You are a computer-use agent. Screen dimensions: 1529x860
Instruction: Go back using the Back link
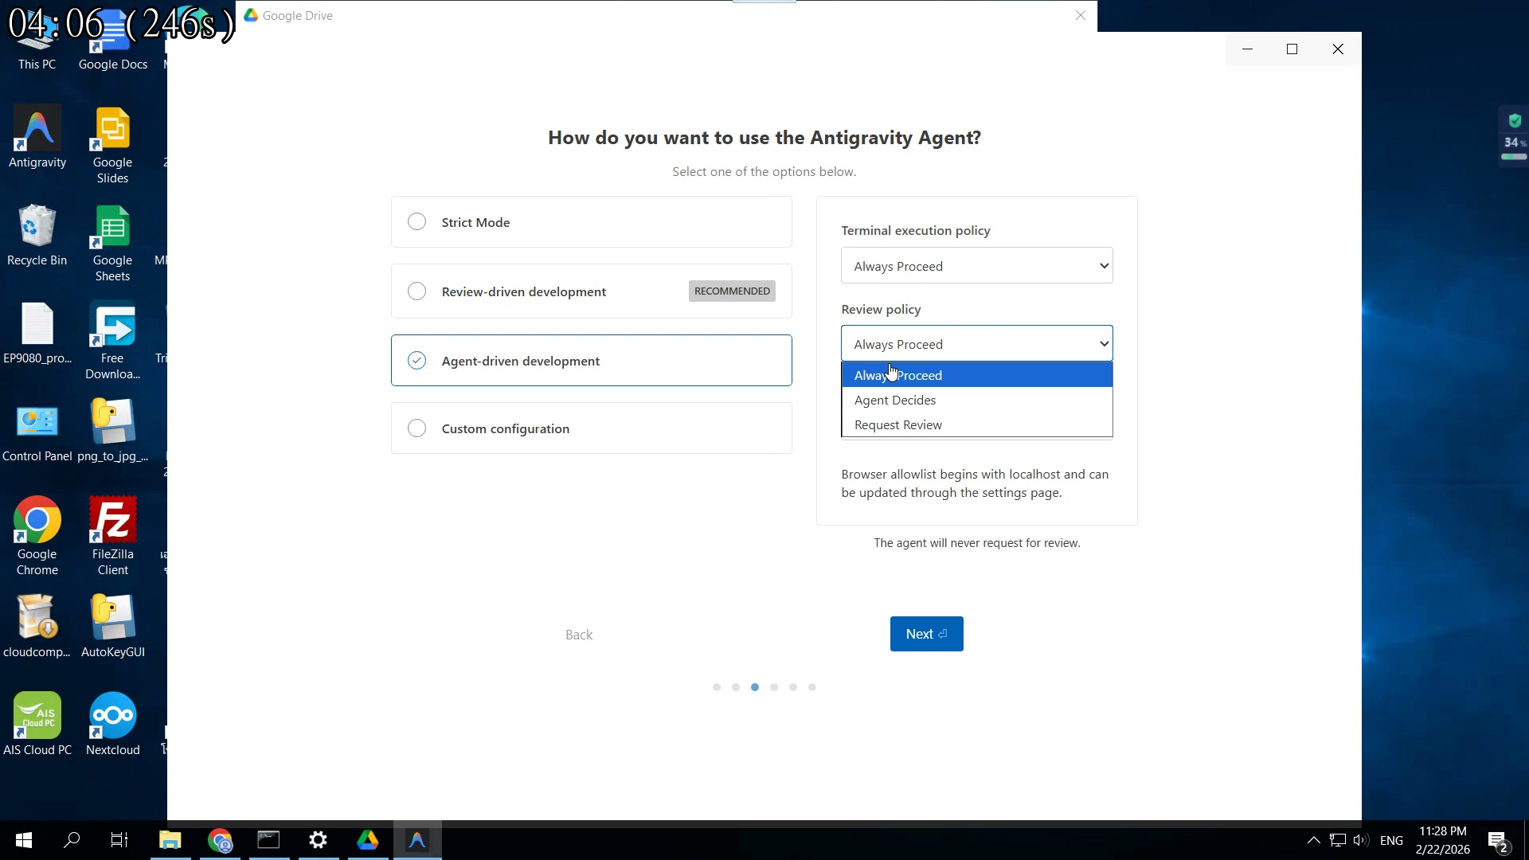[x=579, y=635]
